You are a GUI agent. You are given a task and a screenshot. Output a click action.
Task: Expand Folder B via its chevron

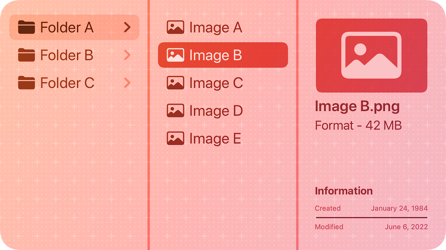pyautogui.click(x=128, y=55)
